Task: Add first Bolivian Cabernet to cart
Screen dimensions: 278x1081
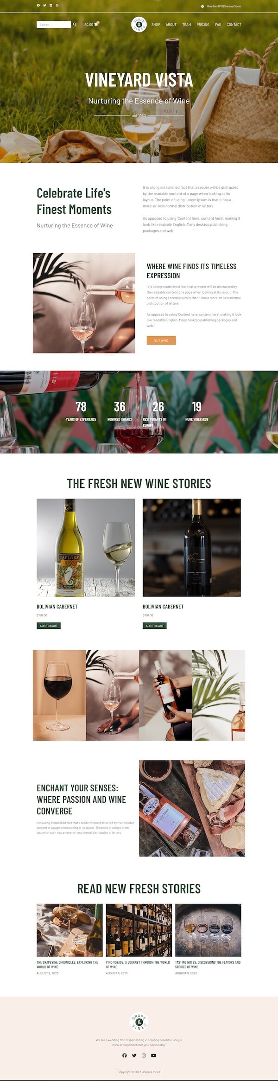Action: pos(49,626)
